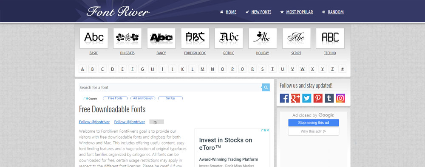Open the Tumblr social icon

[329, 98]
